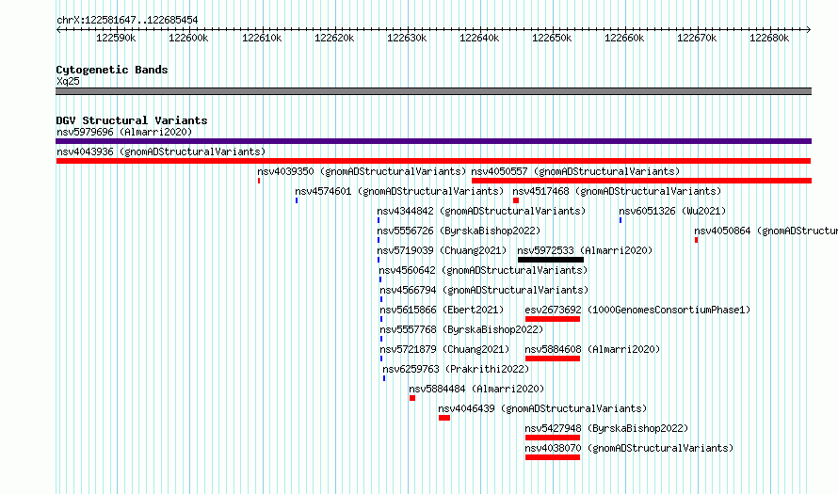
Task: Select the red nsv4050557 variant bar
Action: (641, 181)
